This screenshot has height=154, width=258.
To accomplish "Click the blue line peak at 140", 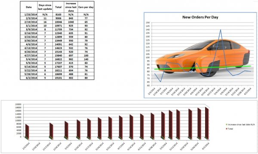I will tap(221, 30).
